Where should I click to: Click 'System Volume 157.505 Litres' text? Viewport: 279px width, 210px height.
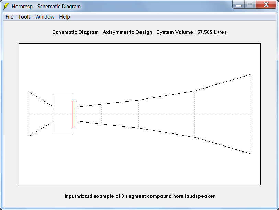pyautogui.click(x=191, y=32)
